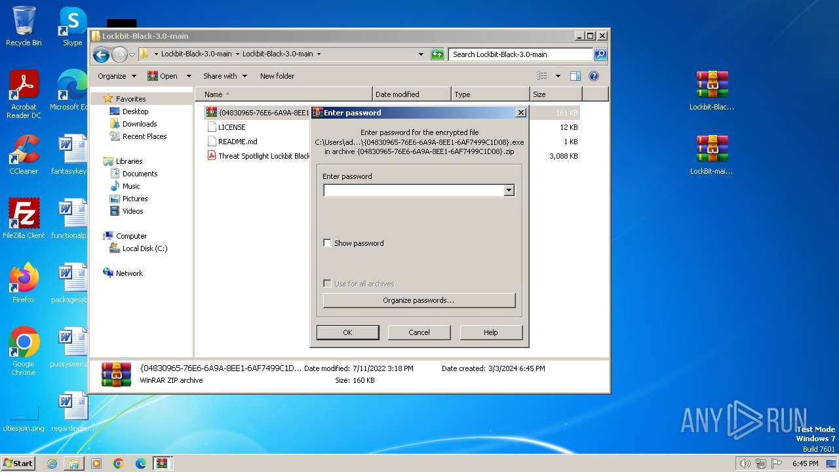Tick the Show password checkbox
Viewport: 839px width, 472px height.
[x=327, y=243]
